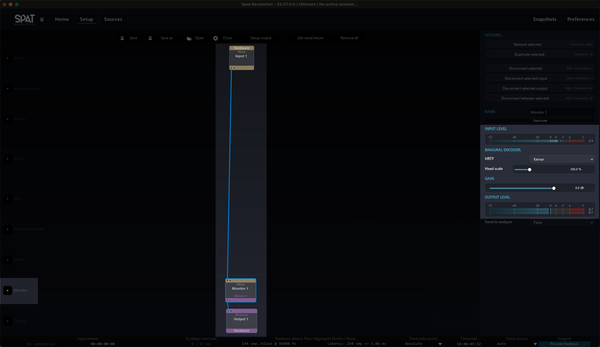Add an Input module with plus icon
The height and width of the screenshot is (347, 600).
(x=7, y=58)
